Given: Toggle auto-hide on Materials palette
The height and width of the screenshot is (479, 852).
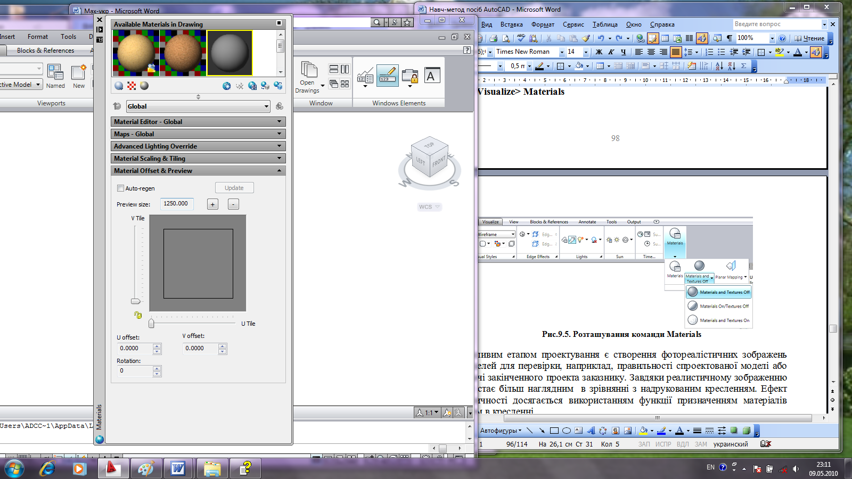Looking at the screenshot, I should coord(100,29).
